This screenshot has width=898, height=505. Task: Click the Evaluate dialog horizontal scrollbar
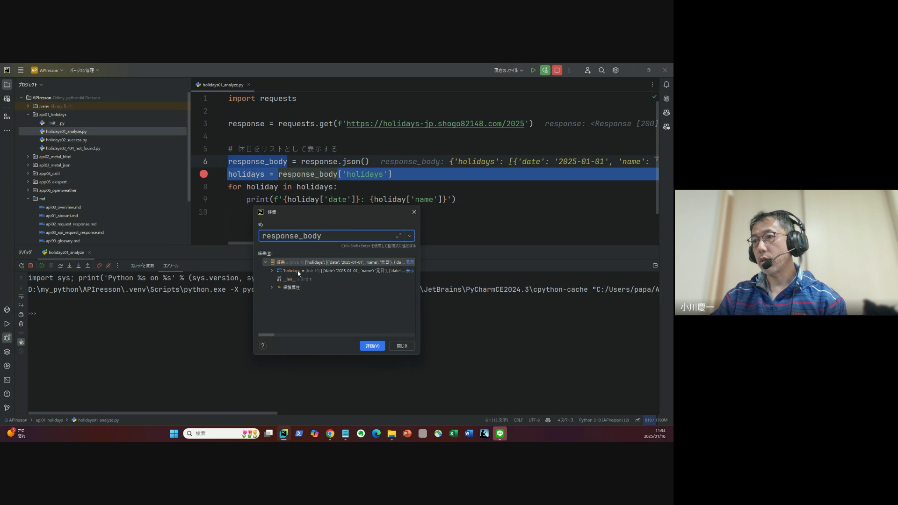(x=266, y=335)
